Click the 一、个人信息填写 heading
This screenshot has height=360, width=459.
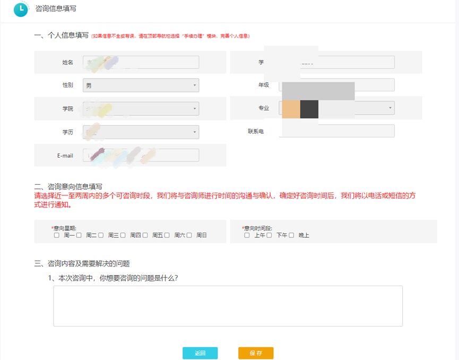pos(61,36)
